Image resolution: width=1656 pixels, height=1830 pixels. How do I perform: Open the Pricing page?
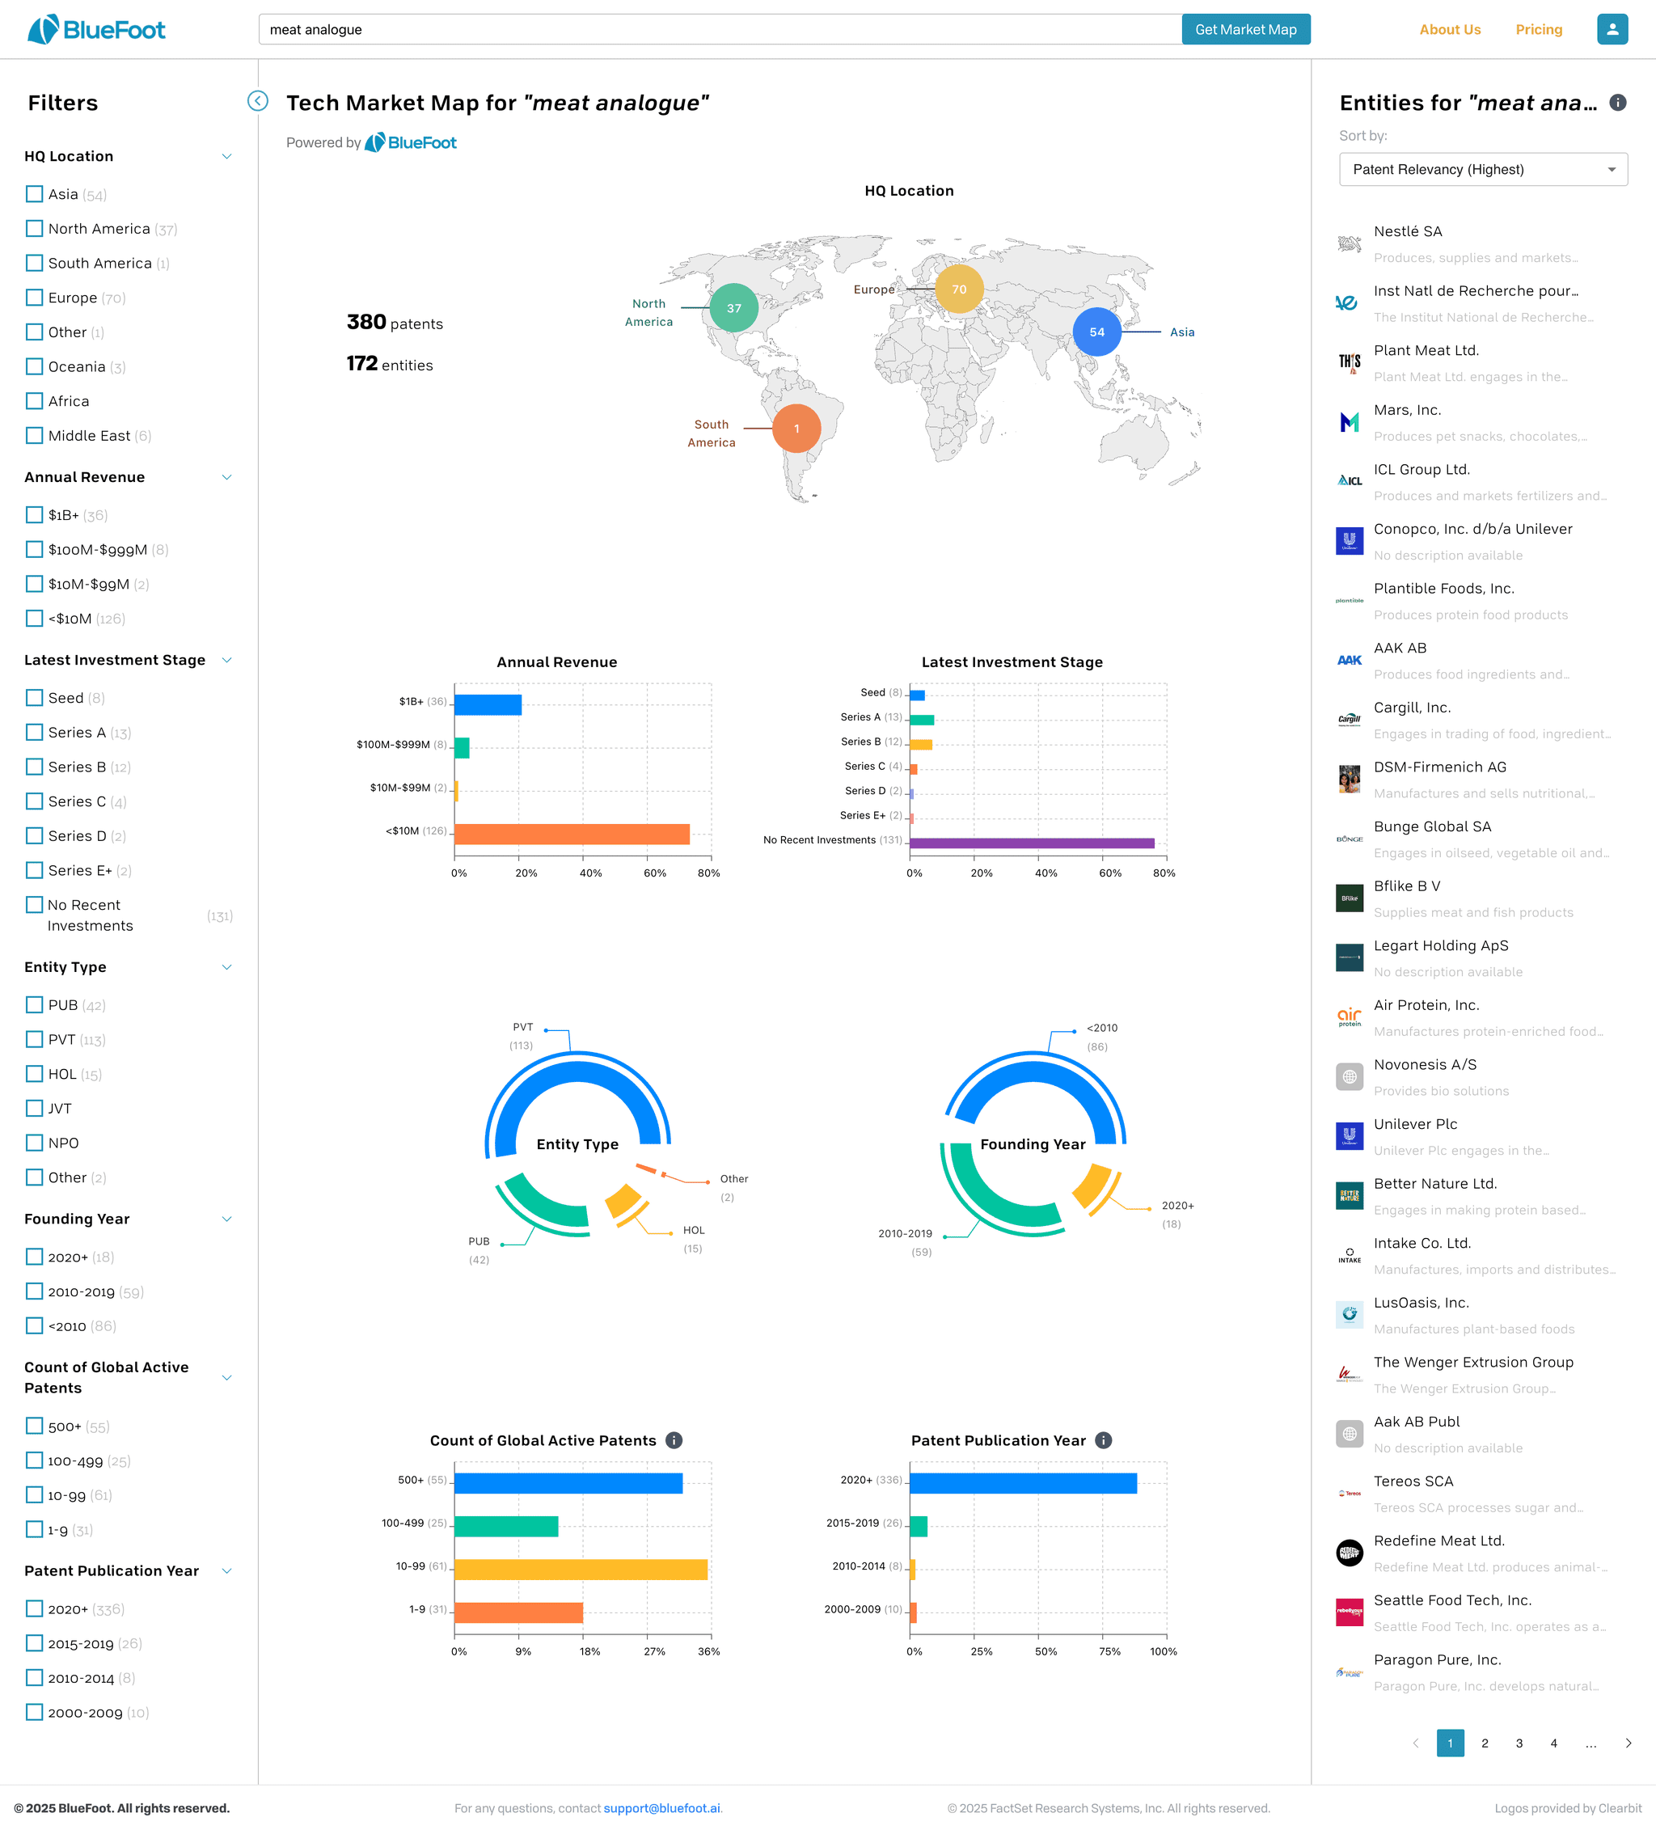(1538, 30)
